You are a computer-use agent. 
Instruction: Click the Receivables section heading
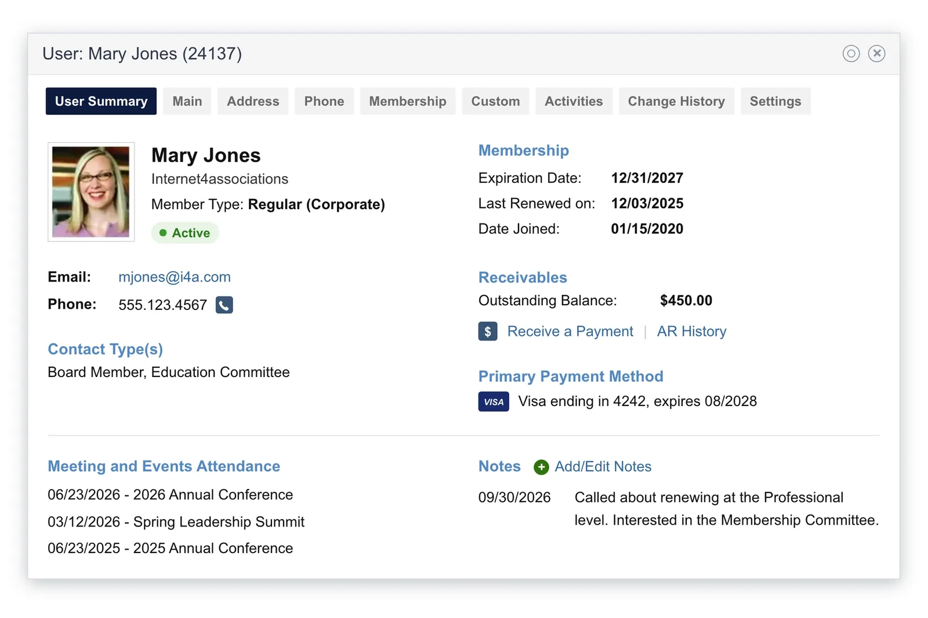523,277
